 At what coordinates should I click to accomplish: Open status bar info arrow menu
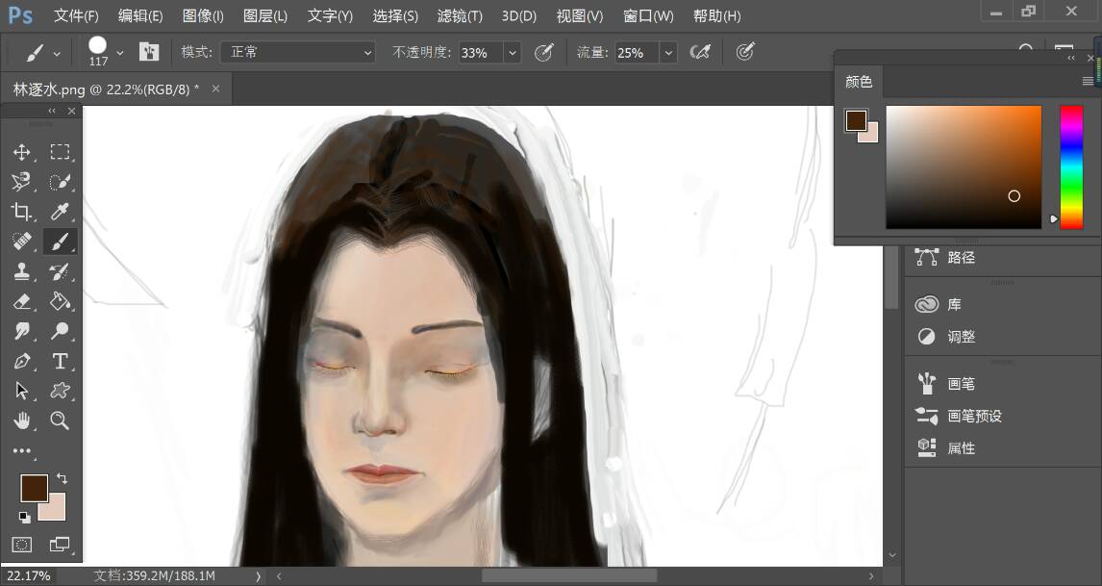click(x=258, y=576)
